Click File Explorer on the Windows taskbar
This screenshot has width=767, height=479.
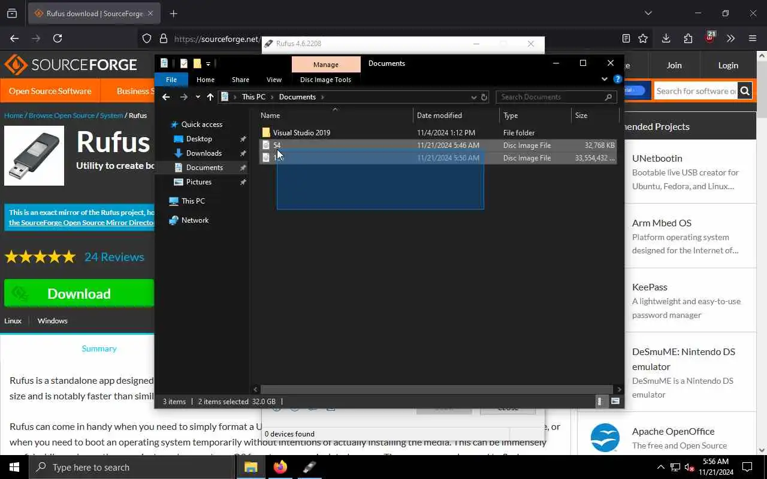(x=250, y=468)
